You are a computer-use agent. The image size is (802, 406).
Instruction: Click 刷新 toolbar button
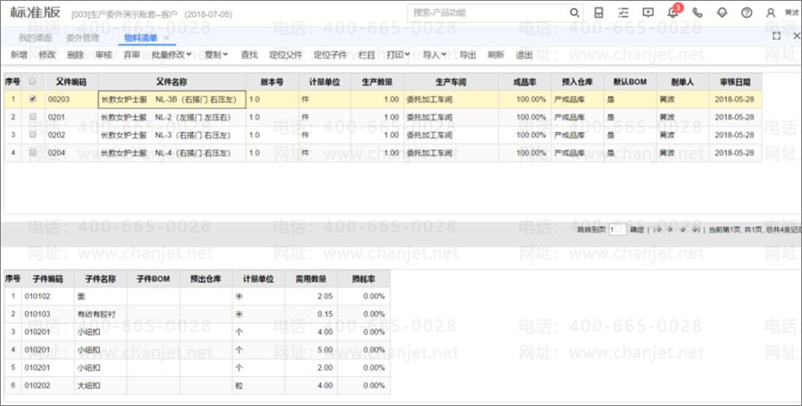[496, 54]
